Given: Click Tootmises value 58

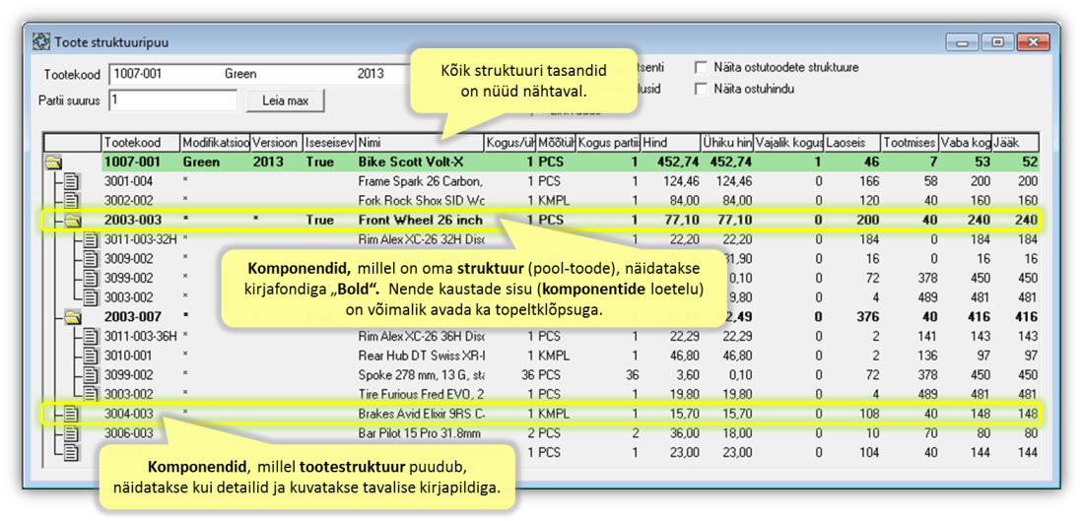Looking at the screenshot, I should (929, 181).
